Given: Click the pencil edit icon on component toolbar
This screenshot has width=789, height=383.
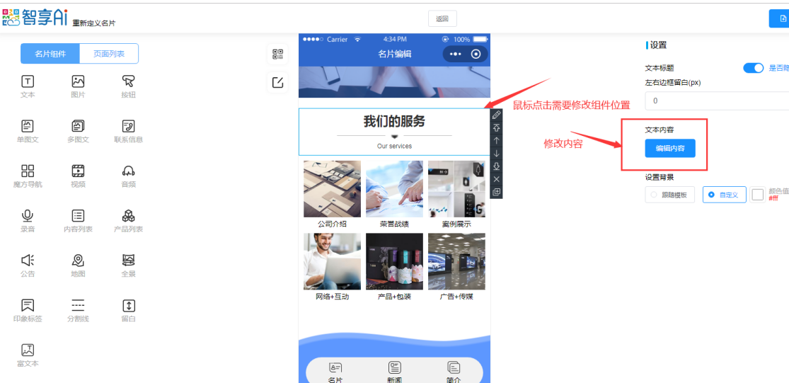Looking at the screenshot, I should (x=496, y=115).
